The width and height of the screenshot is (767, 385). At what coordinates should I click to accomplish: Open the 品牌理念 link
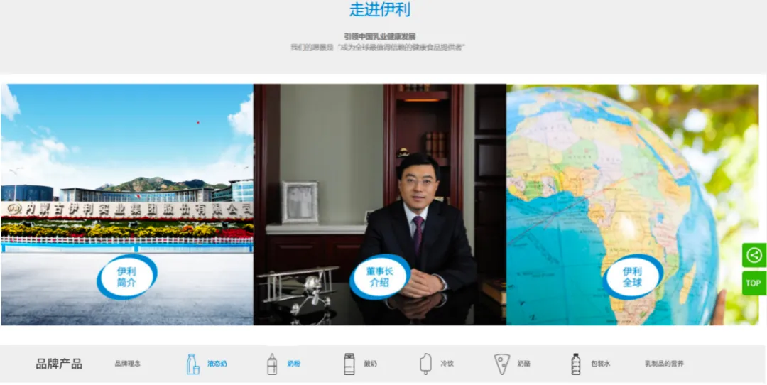(128, 364)
